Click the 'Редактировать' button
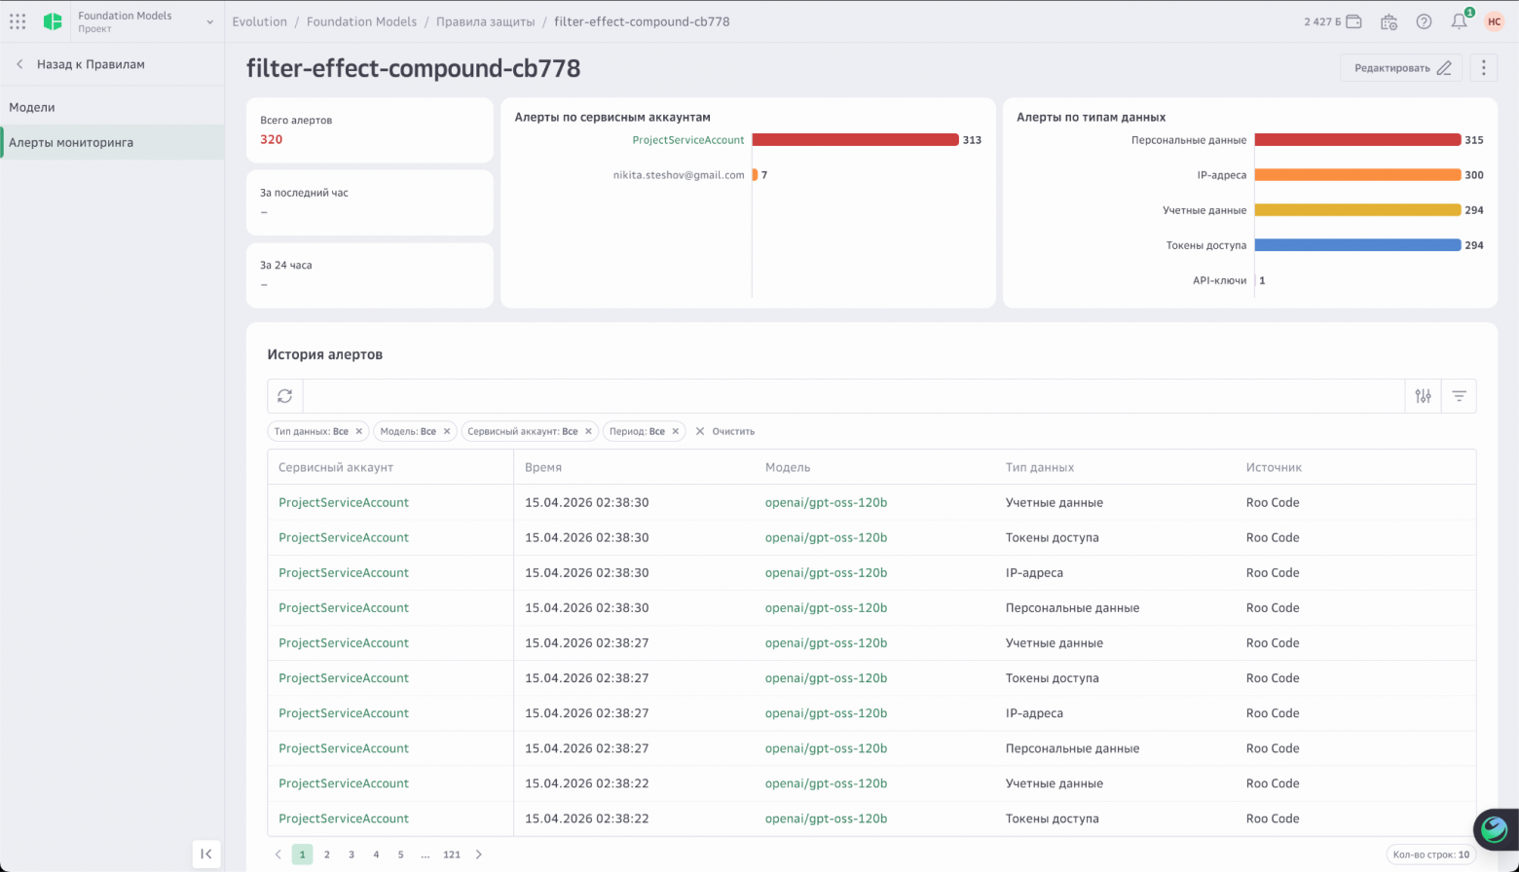 click(x=1401, y=68)
